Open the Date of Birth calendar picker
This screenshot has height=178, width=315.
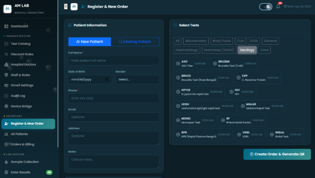[107, 79]
